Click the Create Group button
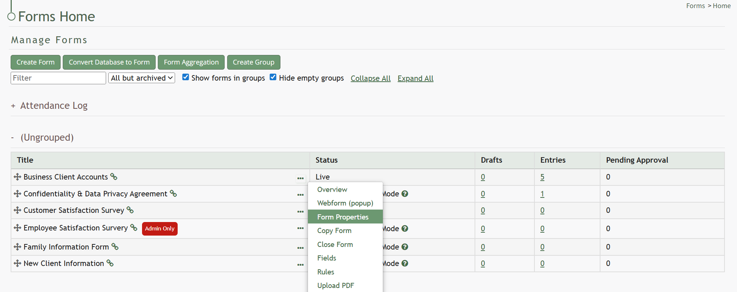Image resolution: width=737 pixels, height=292 pixels. [x=254, y=62]
